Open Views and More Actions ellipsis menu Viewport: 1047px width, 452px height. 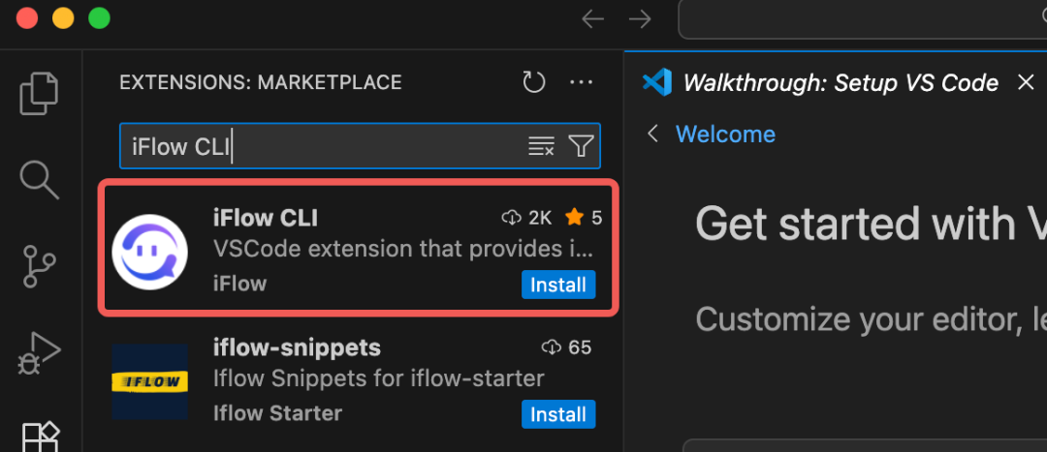pos(581,82)
